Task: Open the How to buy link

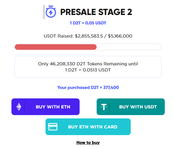Action: click(88, 143)
